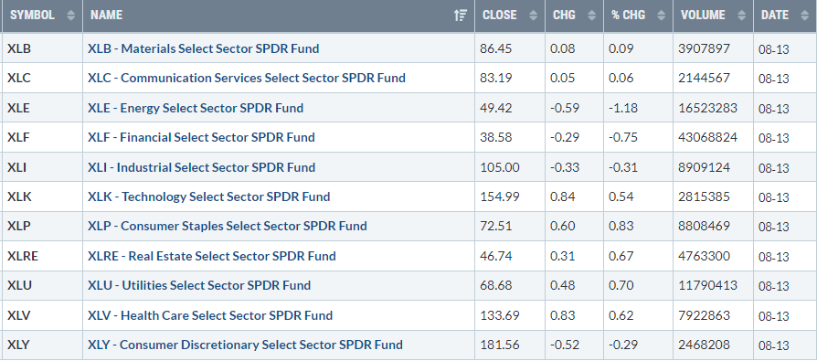Click the NAME column ascending sort icon

pyautogui.click(x=461, y=16)
